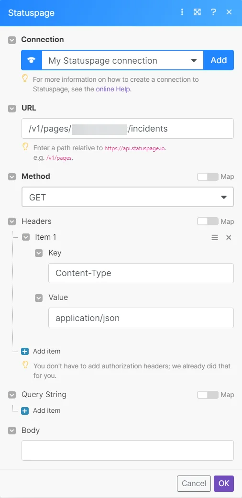Click the connection Wi-Fi style icon
The image size is (242, 498).
click(x=32, y=60)
